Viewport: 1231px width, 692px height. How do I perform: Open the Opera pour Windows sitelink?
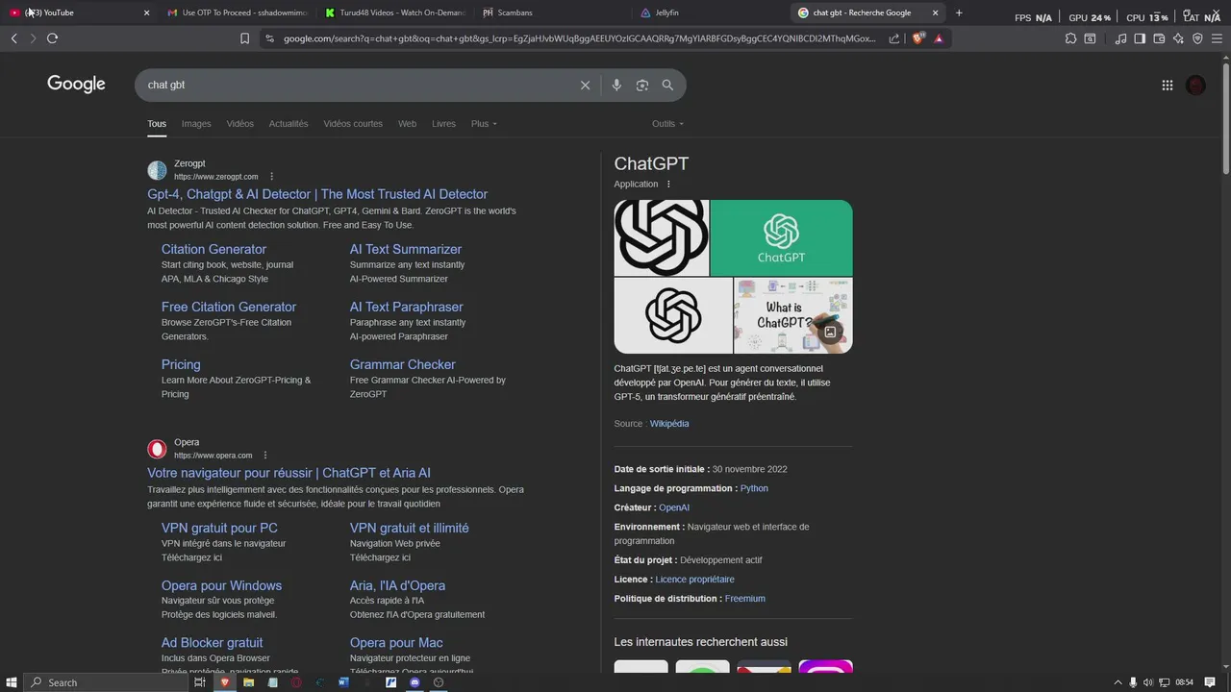pos(221,585)
